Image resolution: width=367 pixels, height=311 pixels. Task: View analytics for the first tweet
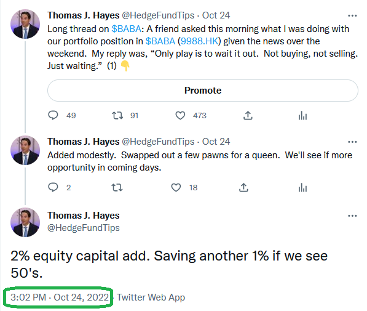point(302,115)
